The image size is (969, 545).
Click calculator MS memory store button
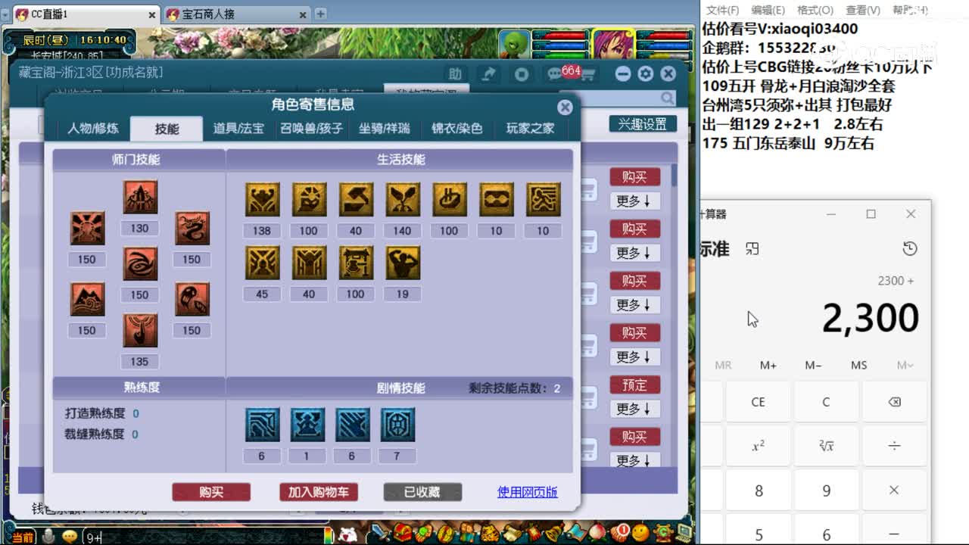coord(859,365)
